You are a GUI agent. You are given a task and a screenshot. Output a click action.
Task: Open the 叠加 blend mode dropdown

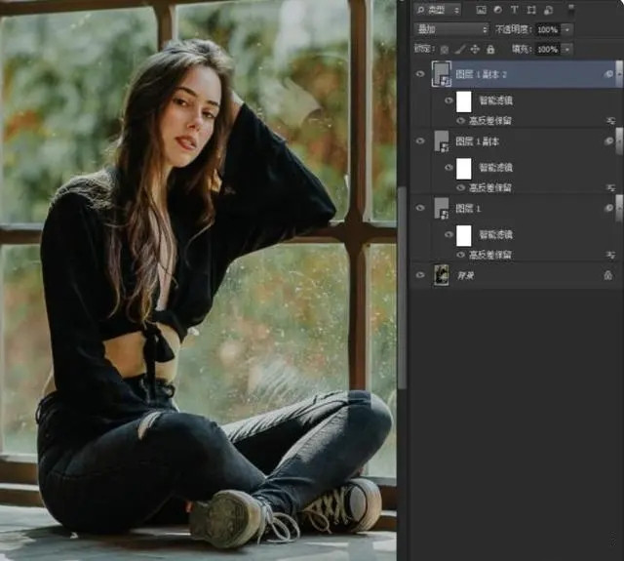(x=450, y=29)
